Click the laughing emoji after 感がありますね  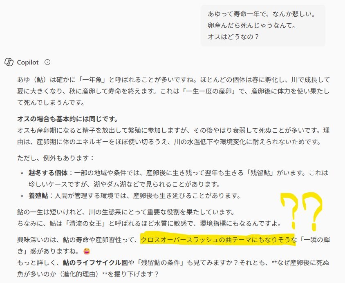tap(87, 251)
